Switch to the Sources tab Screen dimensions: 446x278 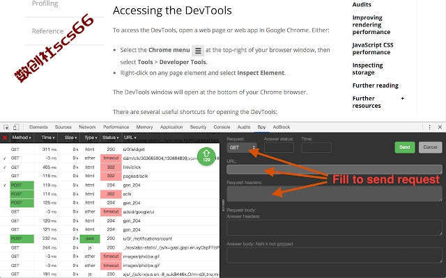(x=63, y=127)
